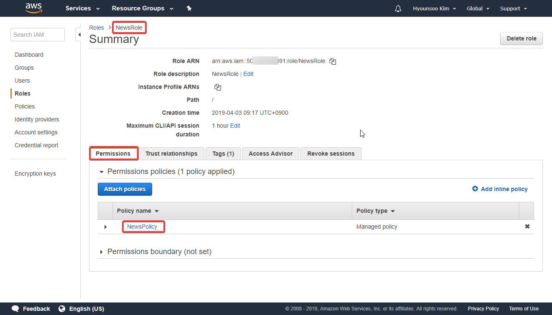Screen dimensions: 552x315
Task: Open Users in sidebar
Action: [x=22, y=81]
